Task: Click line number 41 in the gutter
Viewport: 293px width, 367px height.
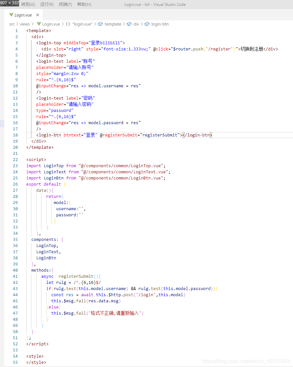Action: [x=15, y=276]
